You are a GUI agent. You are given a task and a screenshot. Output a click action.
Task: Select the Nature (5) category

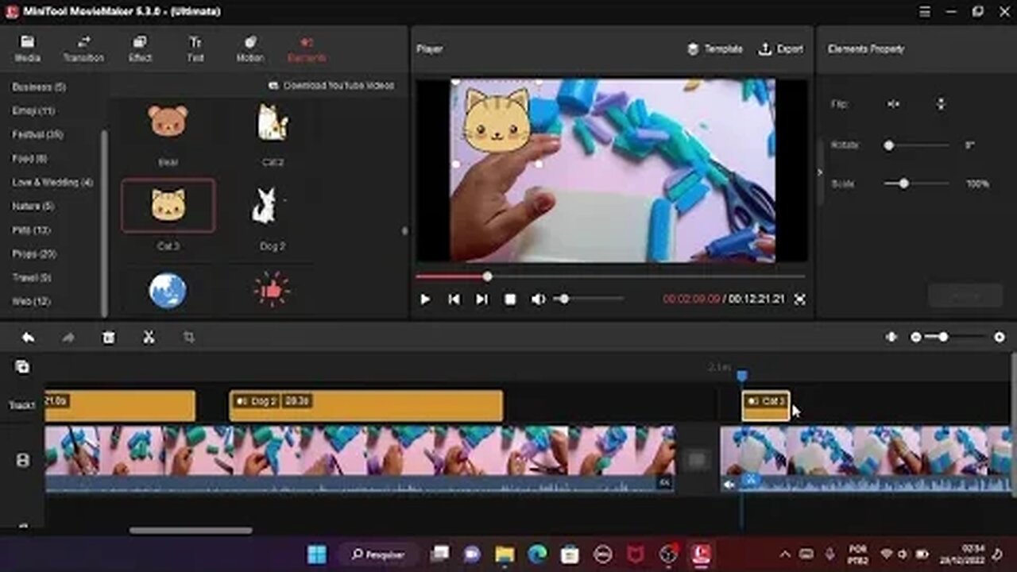point(33,206)
